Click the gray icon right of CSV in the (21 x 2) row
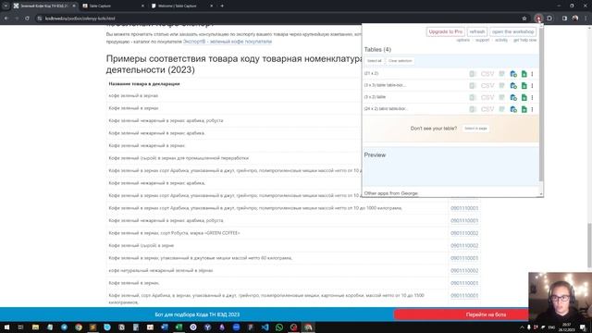This screenshot has height=333, width=592. (501, 74)
